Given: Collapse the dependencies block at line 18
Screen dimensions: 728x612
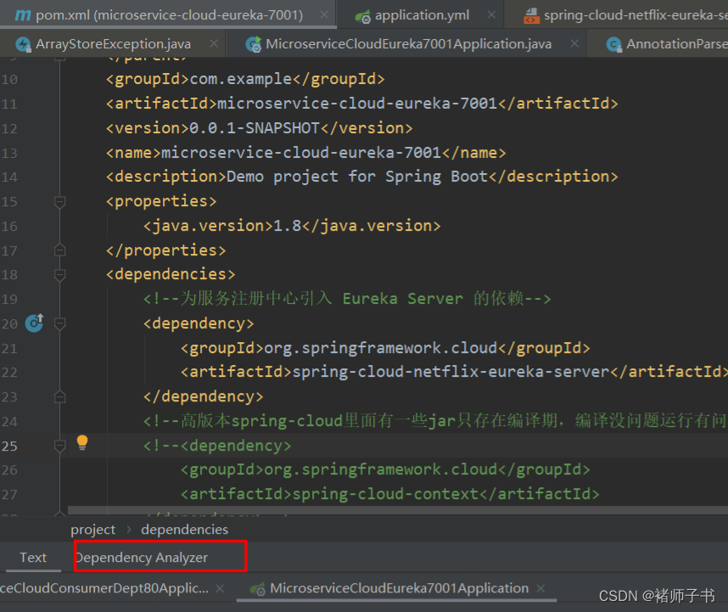Looking at the screenshot, I should coord(60,275).
